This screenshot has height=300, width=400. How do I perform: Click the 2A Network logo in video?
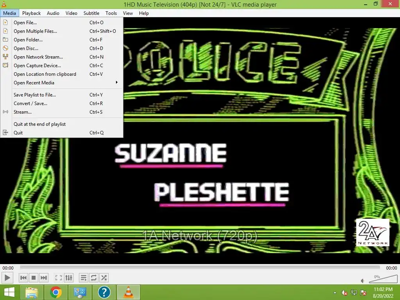click(373, 232)
